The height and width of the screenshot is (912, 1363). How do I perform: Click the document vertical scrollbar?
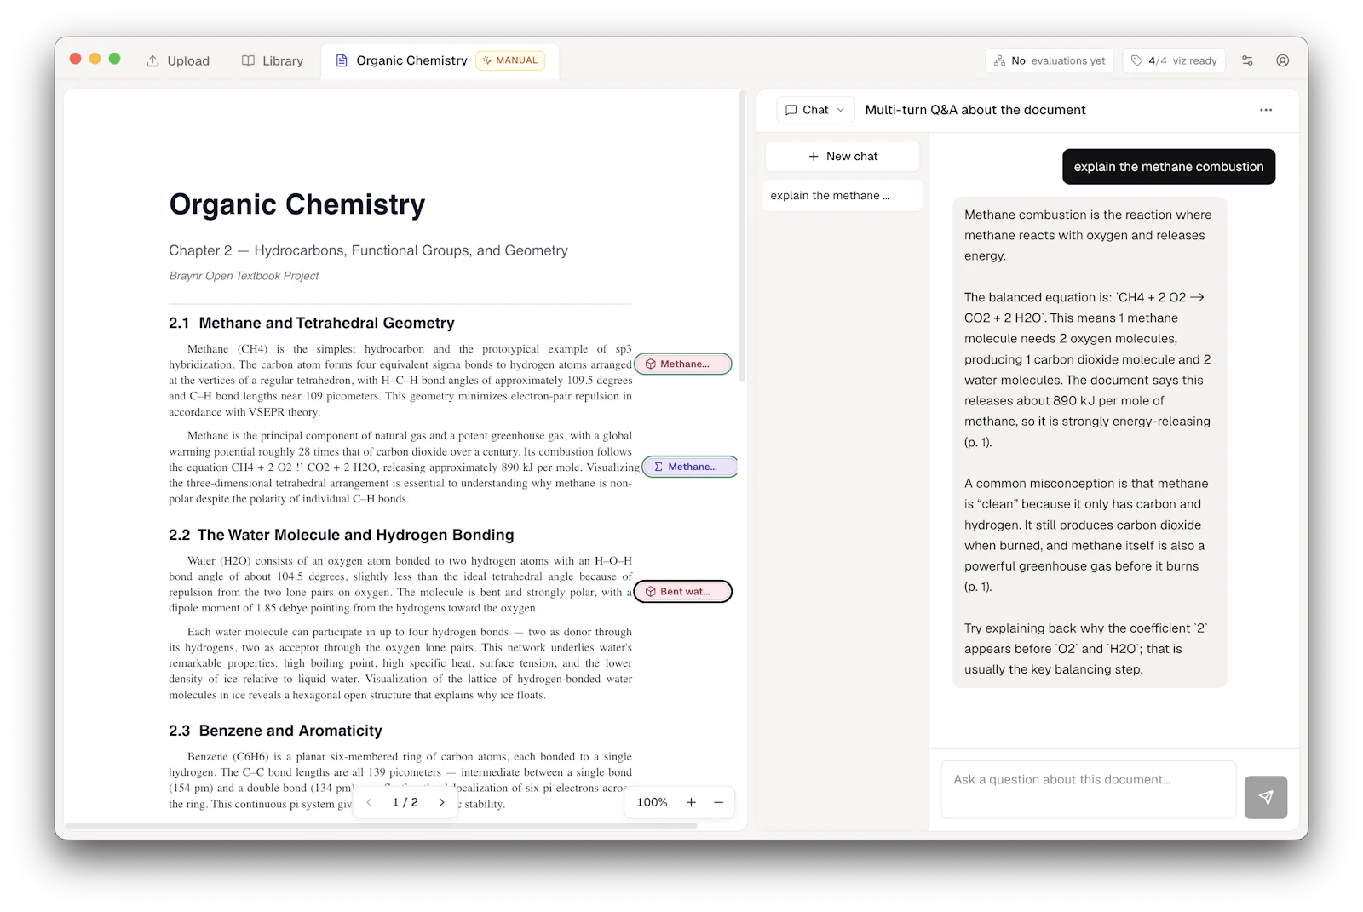(743, 238)
